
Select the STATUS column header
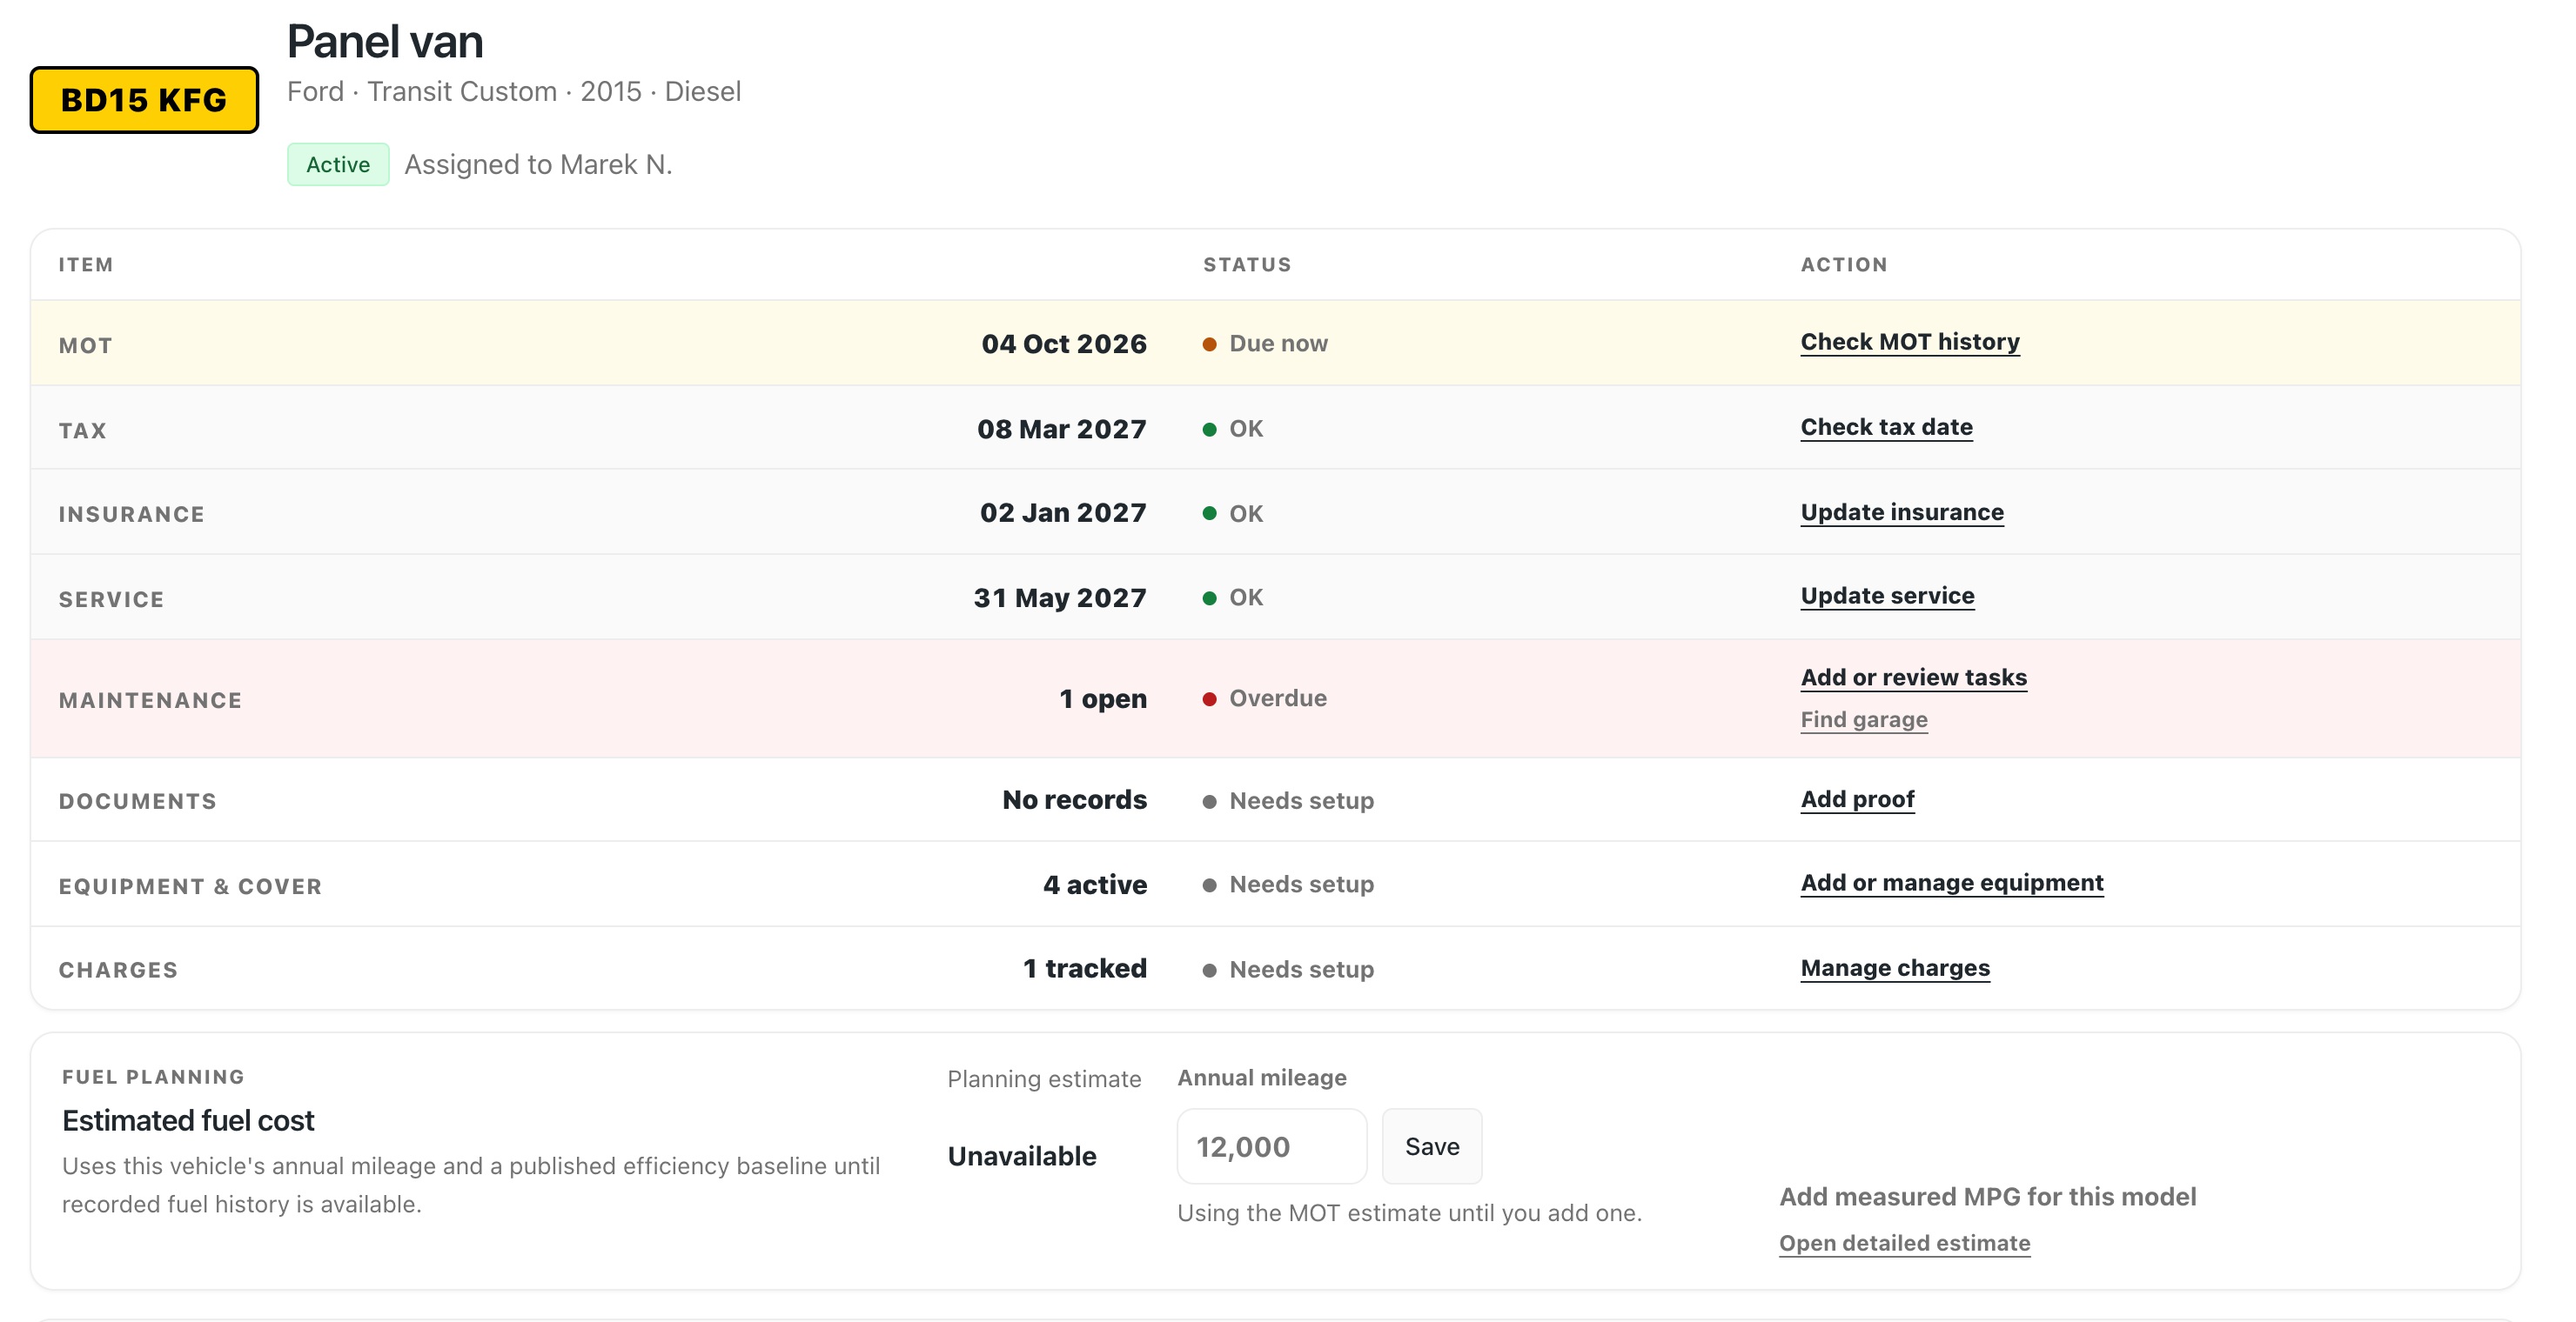tap(1247, 264)
